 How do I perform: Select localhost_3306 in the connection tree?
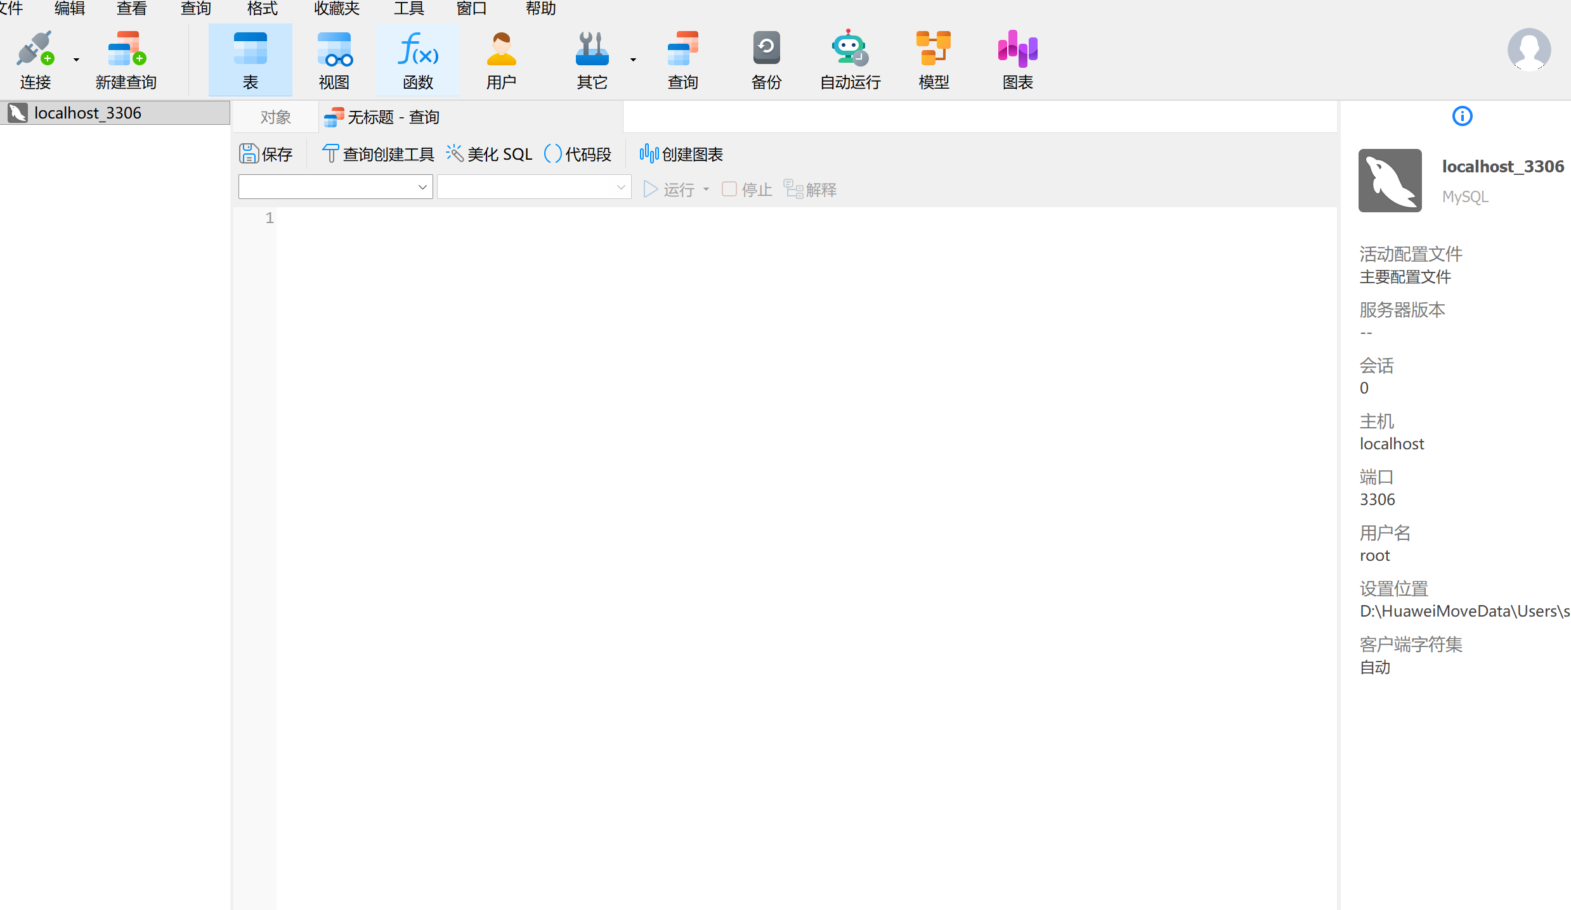click(88, 113)
